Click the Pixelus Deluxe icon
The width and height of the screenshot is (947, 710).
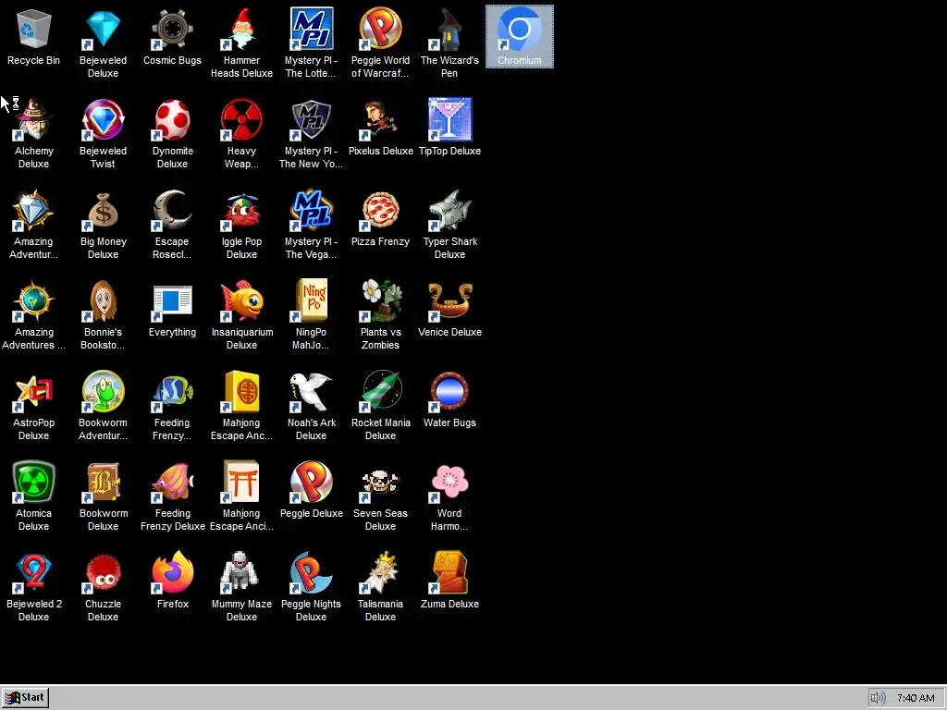(380, 119)
